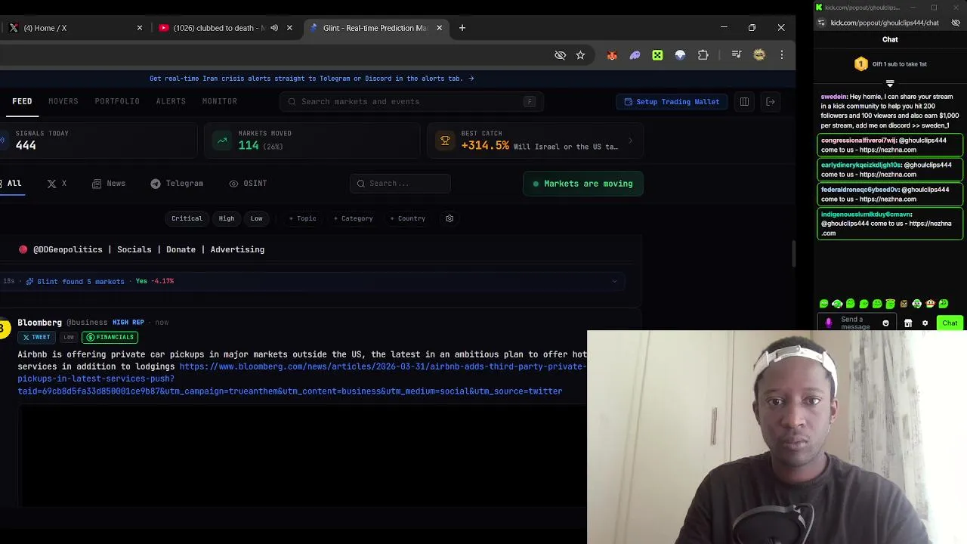Open the ALERTS navigation tab
Viewport: 967px width, 544px height.
tap(171, 101)
